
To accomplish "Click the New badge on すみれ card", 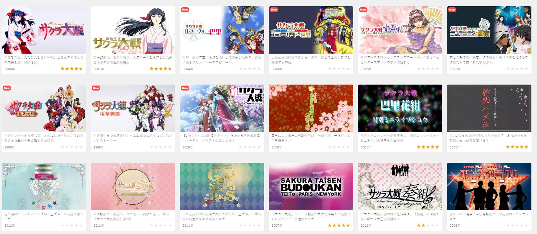I will [363, 10].
